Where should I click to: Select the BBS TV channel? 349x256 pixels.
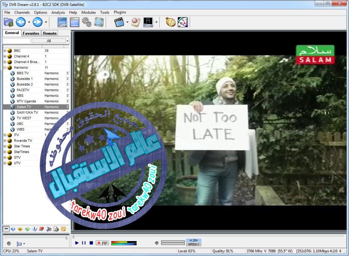pyautogui.click(x=36, y=73)
